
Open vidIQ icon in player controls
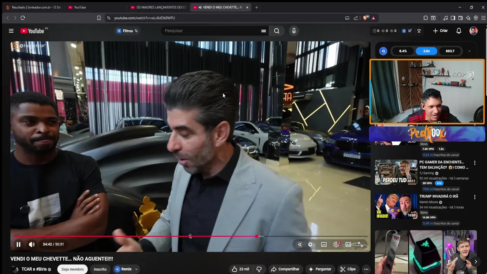[299, 245]
